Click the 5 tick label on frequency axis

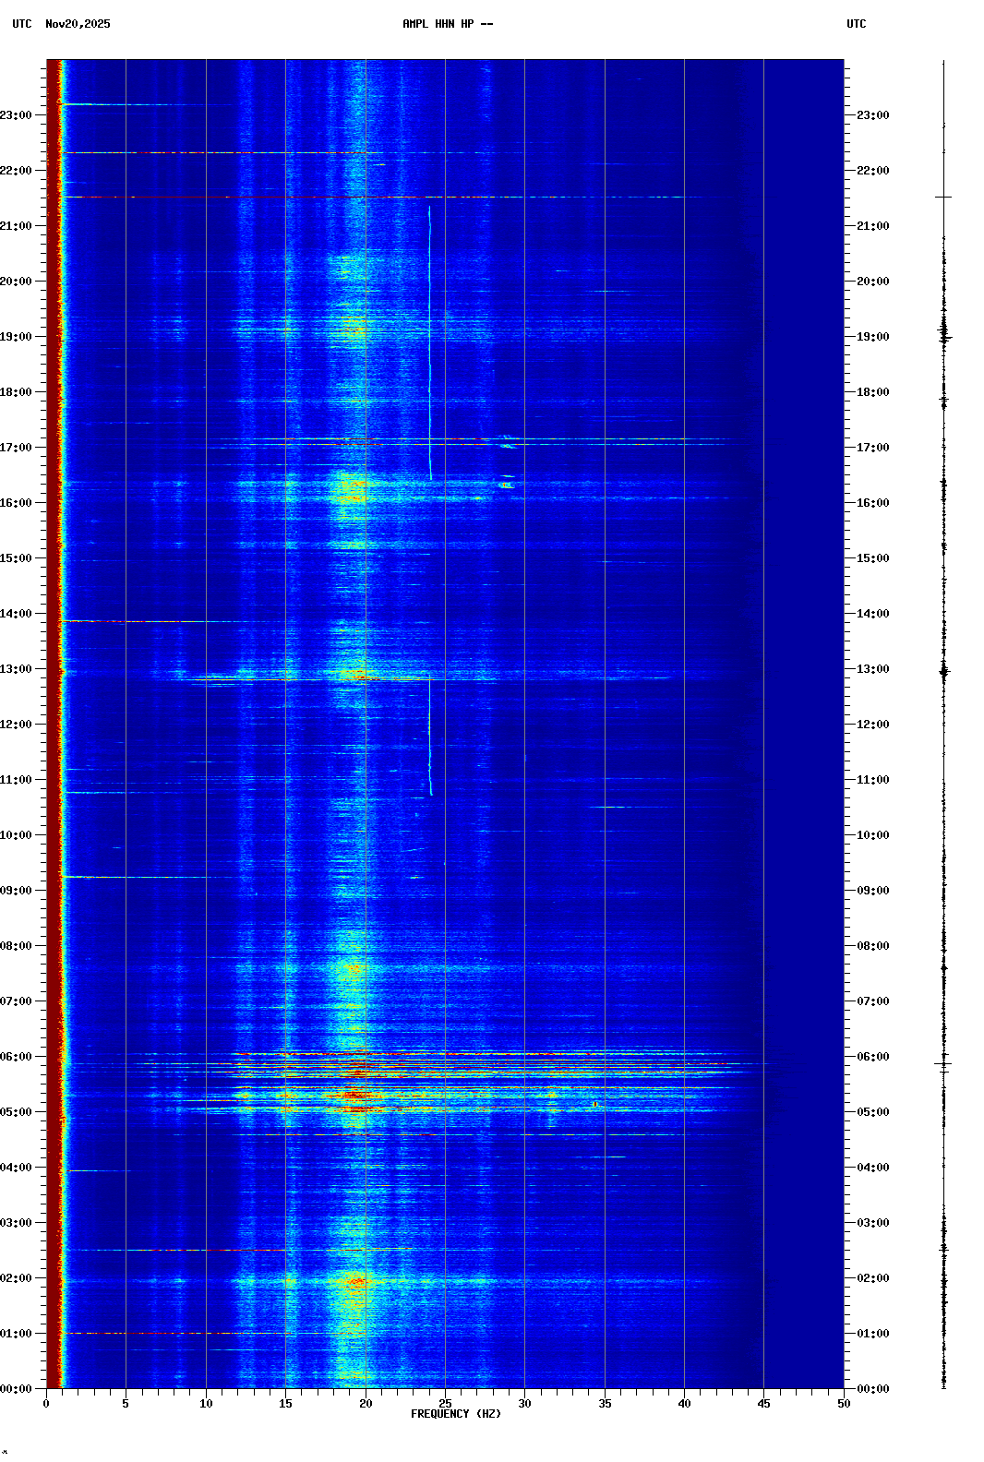pyautogui.click(x=126, y=1404)
